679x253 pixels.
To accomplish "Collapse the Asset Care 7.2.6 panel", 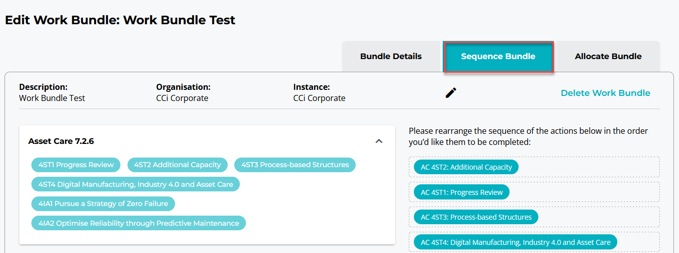I will click(379, 141).
